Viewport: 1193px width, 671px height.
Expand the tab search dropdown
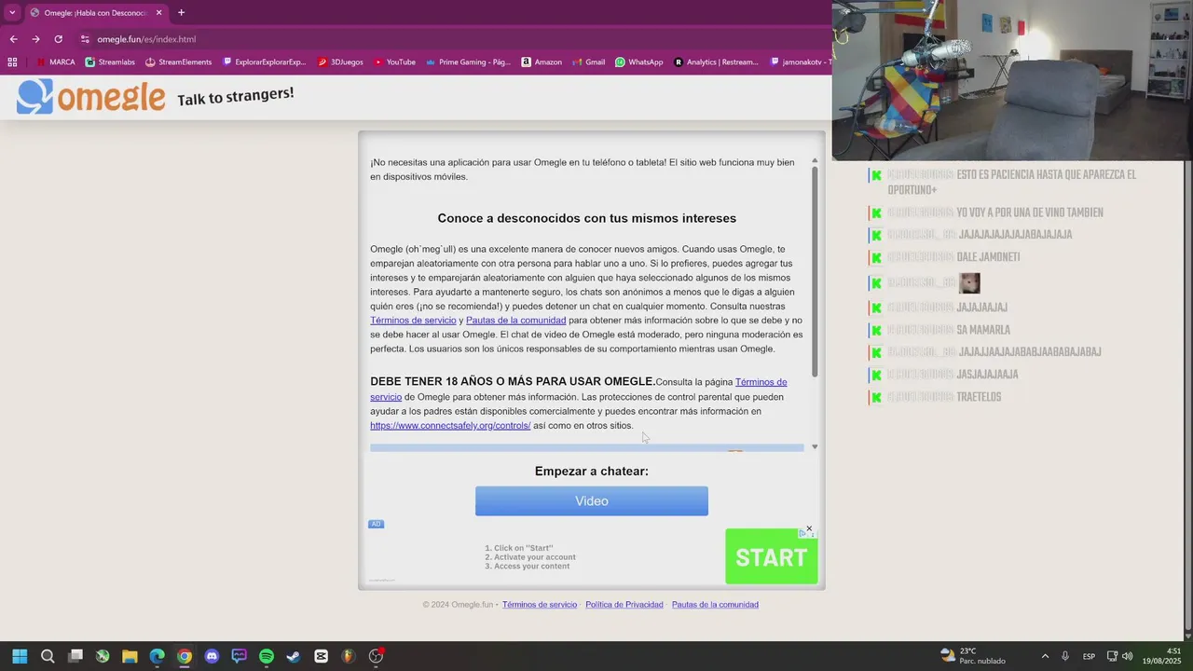click(x=12, y=13)
